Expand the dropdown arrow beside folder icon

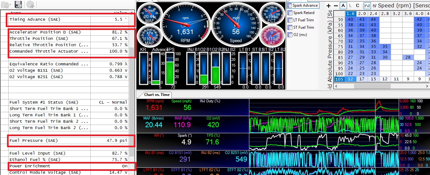(11, 5)
